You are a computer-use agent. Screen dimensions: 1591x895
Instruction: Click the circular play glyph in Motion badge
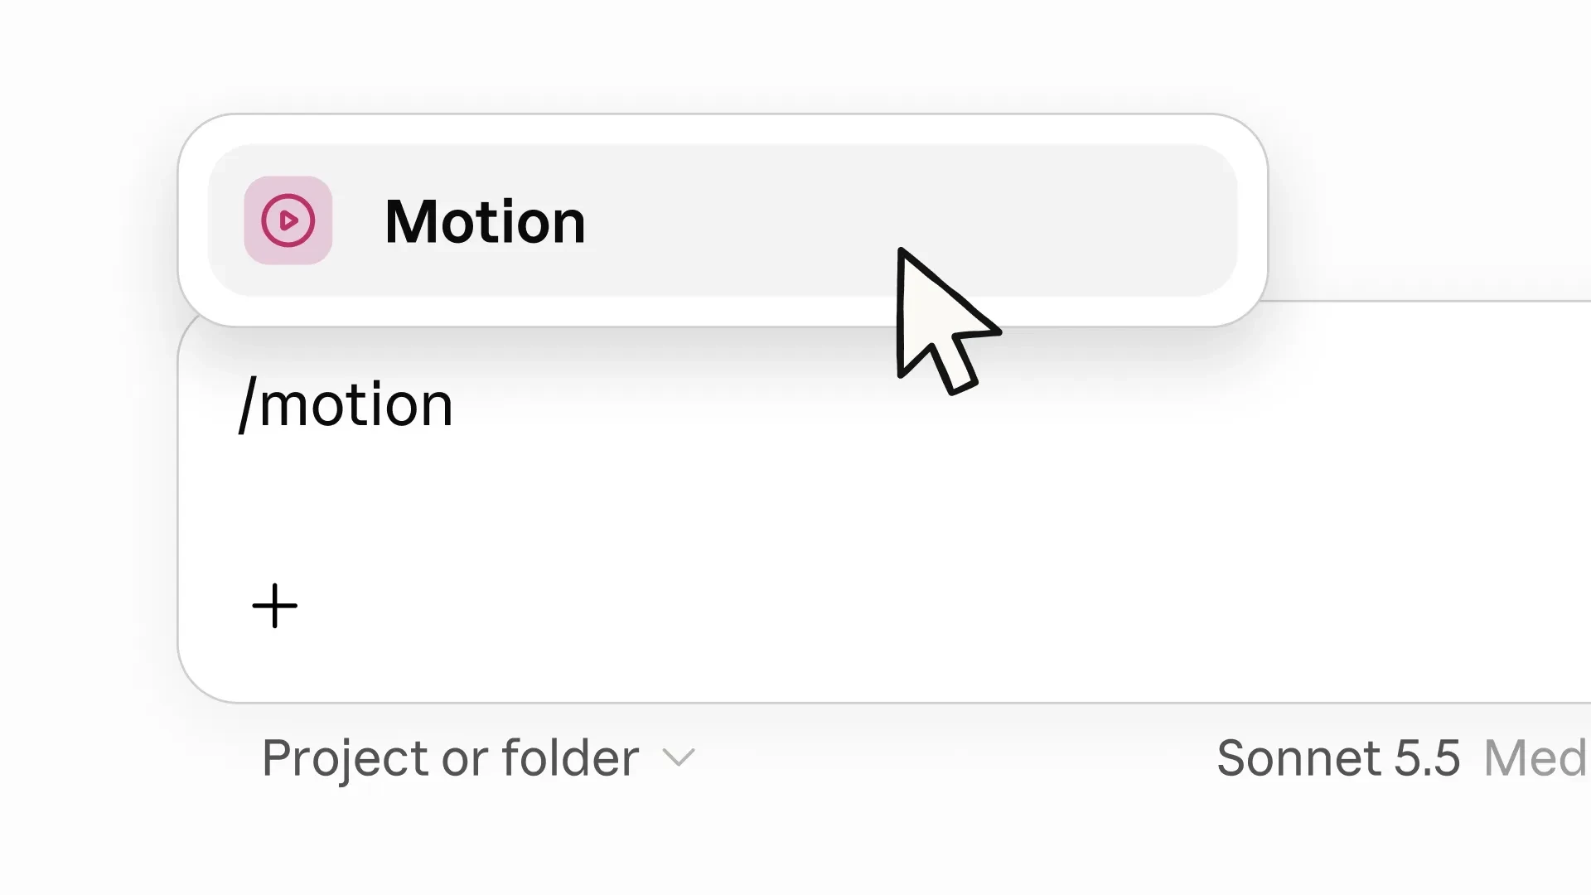click(x=288, y=220)
